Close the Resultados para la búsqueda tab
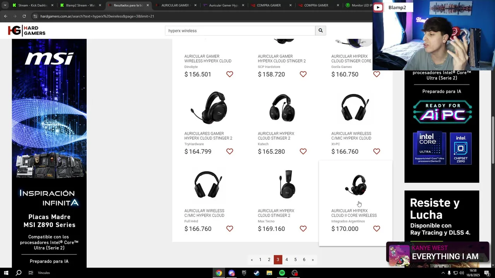 pyautogui.click(x=147, y=5)
